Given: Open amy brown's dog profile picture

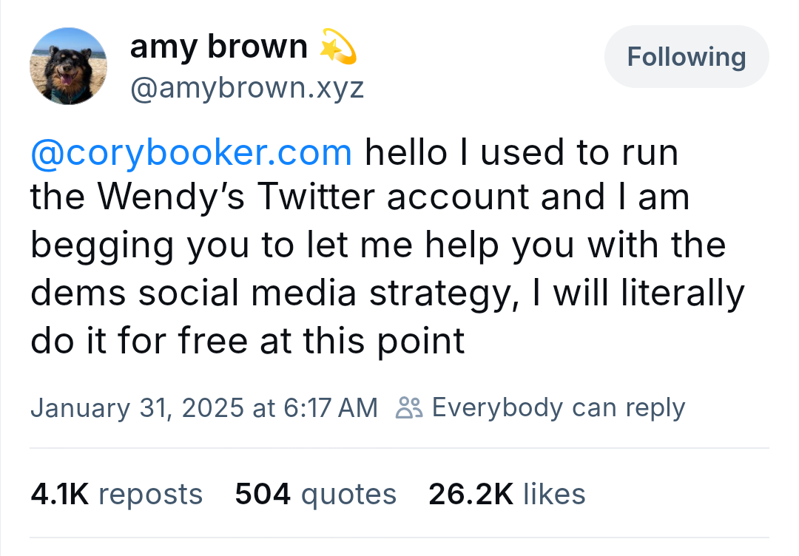Looking at the screenshot, I should [x=68, y=67].
